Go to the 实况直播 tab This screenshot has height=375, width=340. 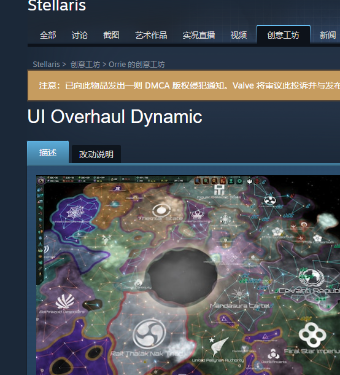point(199,35)
